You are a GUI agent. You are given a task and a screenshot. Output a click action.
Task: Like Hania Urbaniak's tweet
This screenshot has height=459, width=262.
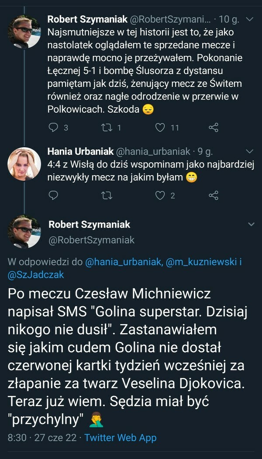tap(160, 195)
